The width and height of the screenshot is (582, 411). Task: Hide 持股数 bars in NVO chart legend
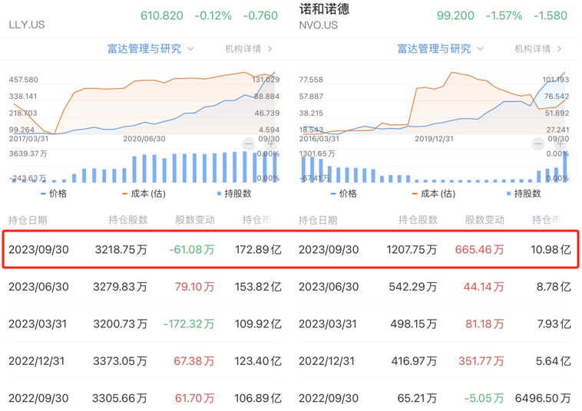524,194
